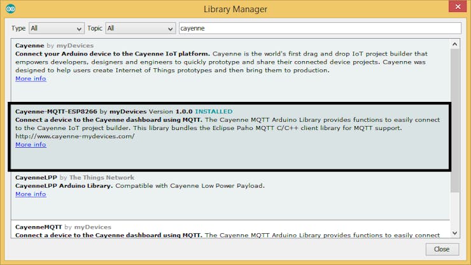
Task: Click the search field containing "cayenne"
Action: [320, 28]
